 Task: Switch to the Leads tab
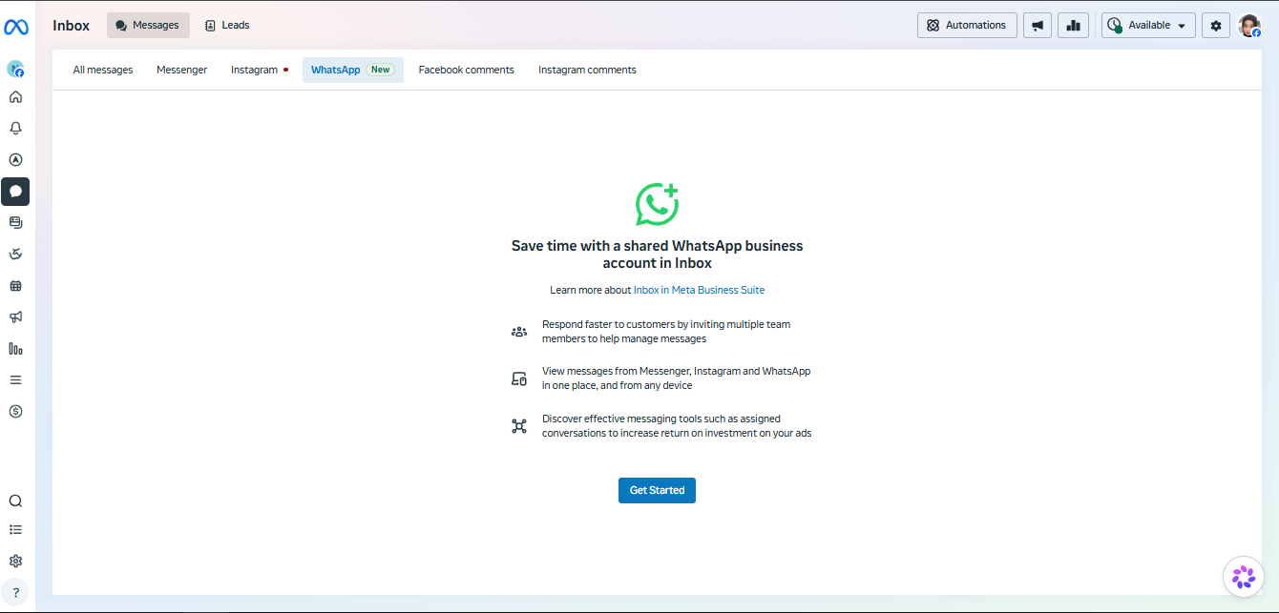227,26
